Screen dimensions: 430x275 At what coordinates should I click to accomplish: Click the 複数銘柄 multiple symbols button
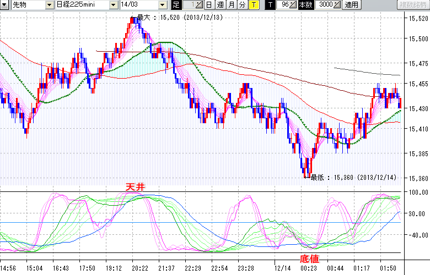tap(412, 5)
